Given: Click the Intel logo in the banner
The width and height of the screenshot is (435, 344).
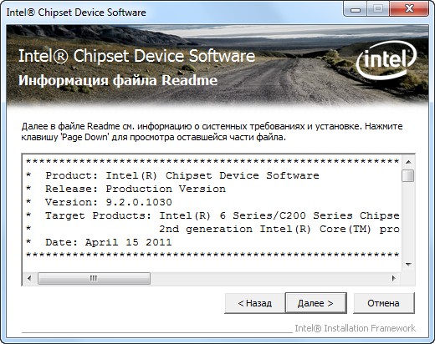Looking at the screenshot, I should pos(386,60).
